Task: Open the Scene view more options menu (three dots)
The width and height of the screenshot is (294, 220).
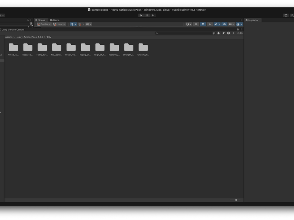Action: click(241, 20)
